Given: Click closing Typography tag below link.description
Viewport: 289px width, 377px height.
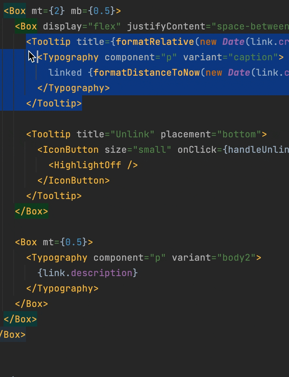Looking at the screenshot, I should (62, 288).
